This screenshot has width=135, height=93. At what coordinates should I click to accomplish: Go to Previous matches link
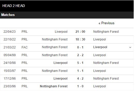[107, 23]
